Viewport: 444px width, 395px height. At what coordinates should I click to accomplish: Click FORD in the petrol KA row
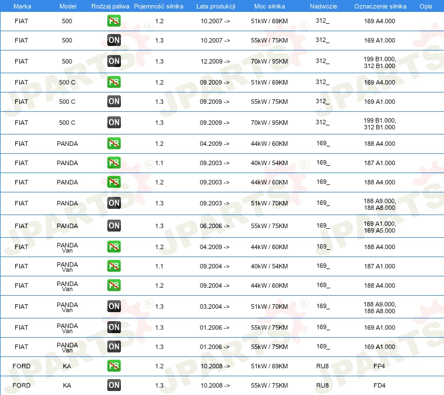coord(22,366)
